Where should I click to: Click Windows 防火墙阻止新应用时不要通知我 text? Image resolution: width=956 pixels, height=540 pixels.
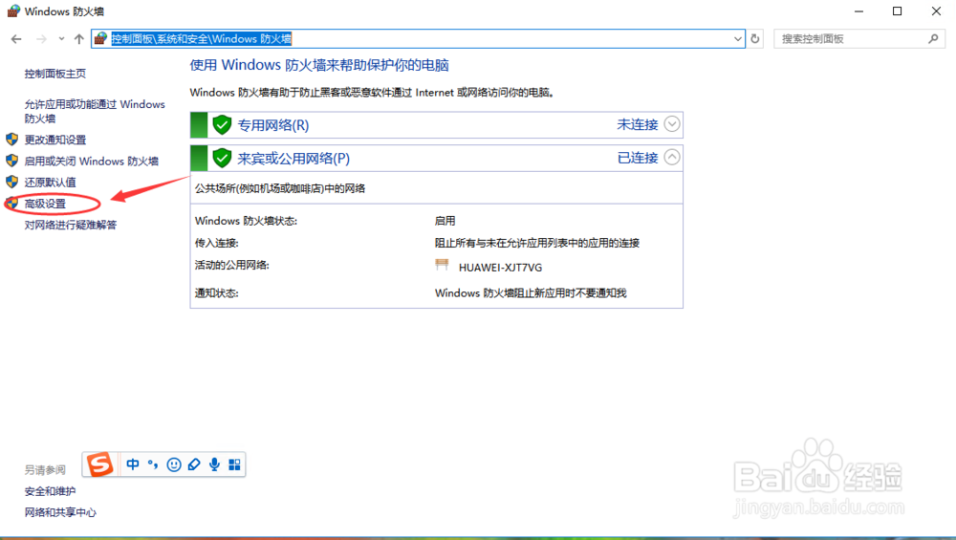tap(531, 293)
